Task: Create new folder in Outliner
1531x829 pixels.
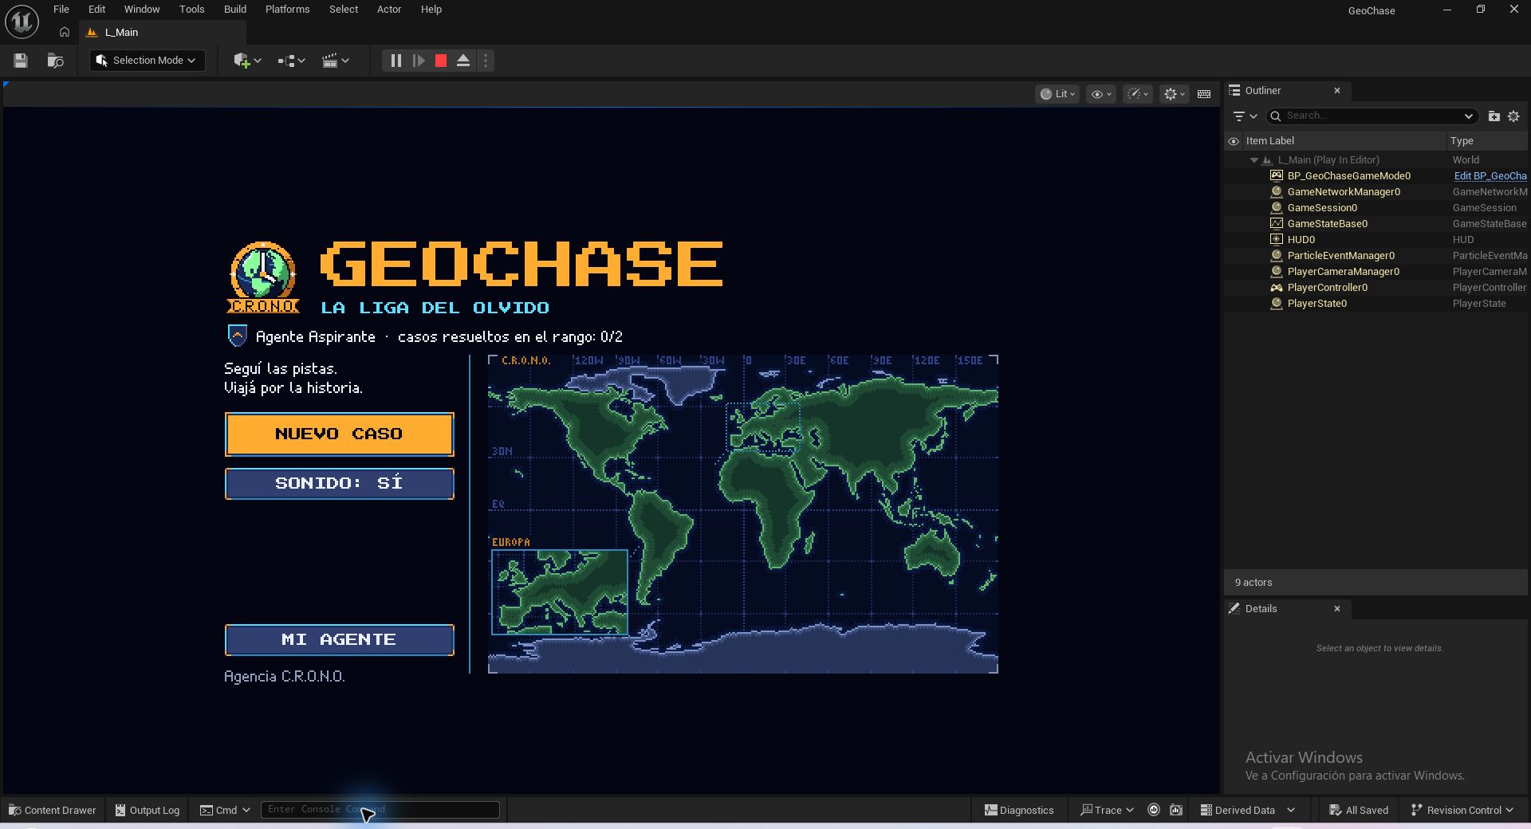Action: click(1494, 116)
